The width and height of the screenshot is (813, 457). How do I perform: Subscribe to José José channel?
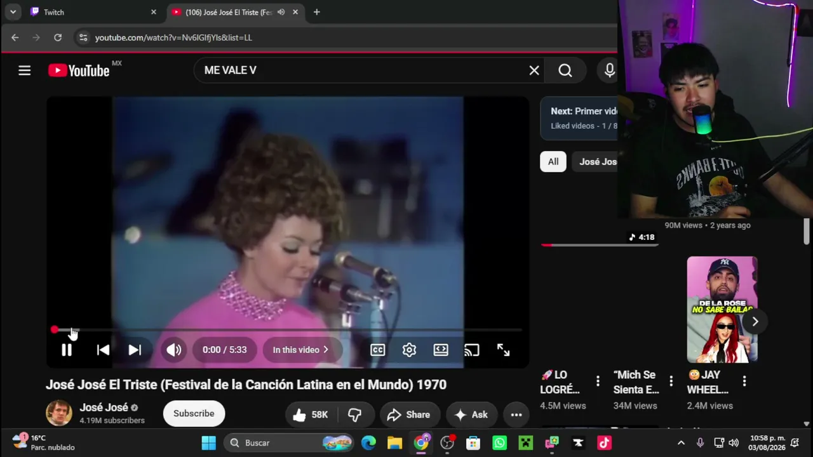click(194, 413)
